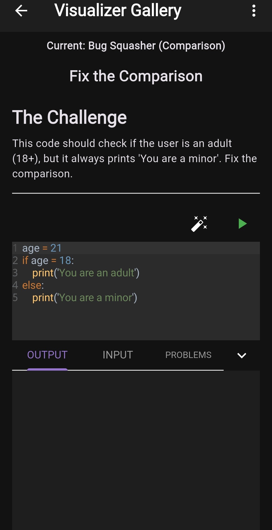This screenshot has height=530, width=272.
Task: Place cursor on 'age = 21' line
Action: pos(42,248)
